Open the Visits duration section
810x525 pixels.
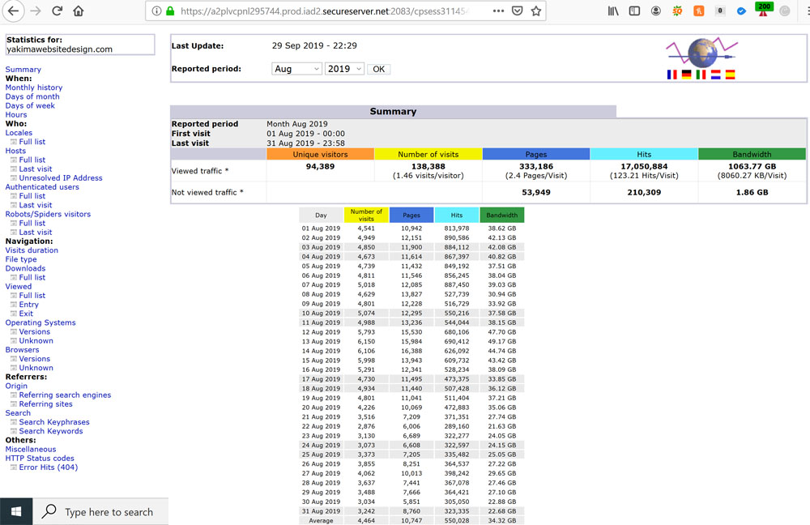[x=32, y=250]
